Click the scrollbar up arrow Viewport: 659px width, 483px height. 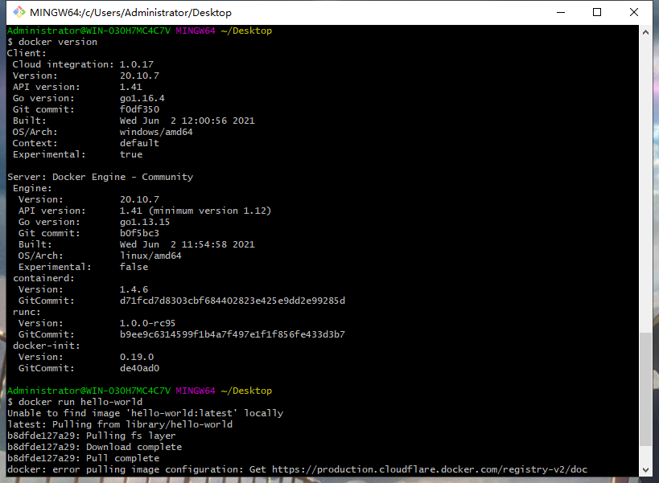(x=645, y=32)
